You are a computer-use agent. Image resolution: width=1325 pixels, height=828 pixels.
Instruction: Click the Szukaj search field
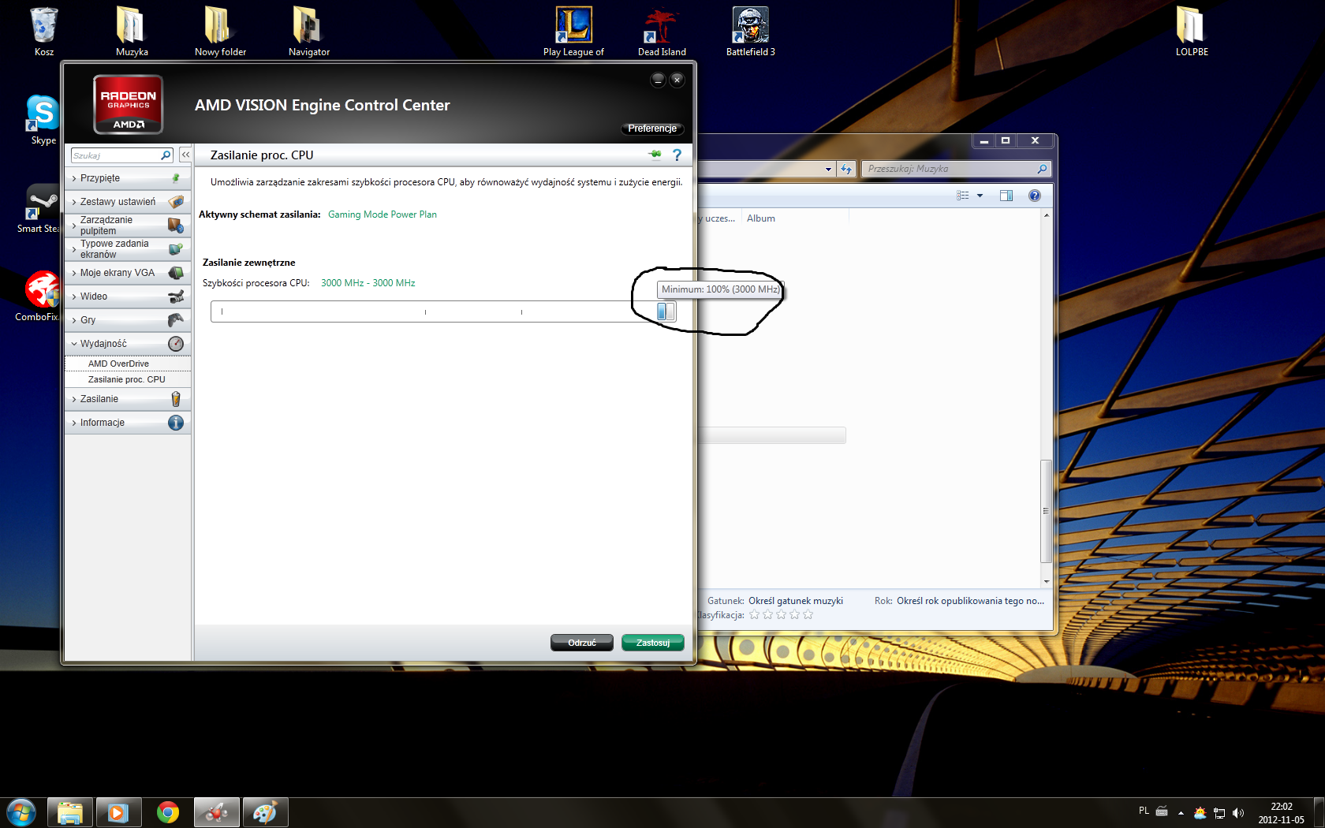116,155
